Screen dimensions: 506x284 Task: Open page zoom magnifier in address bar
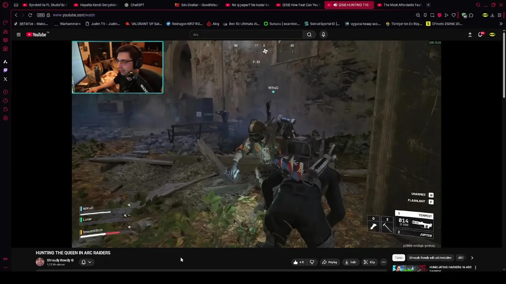418,15
